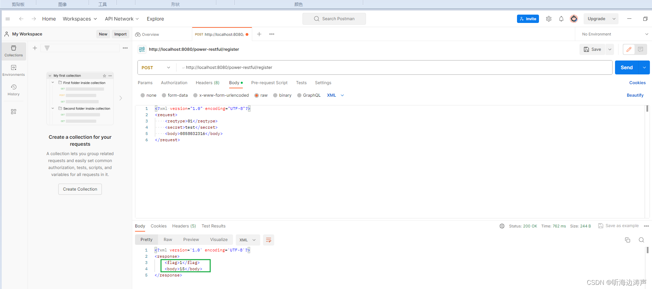Open the Upgrade dropdown arrow
The height and width of the screenshot is (289, 652).
tap(614, 19)
